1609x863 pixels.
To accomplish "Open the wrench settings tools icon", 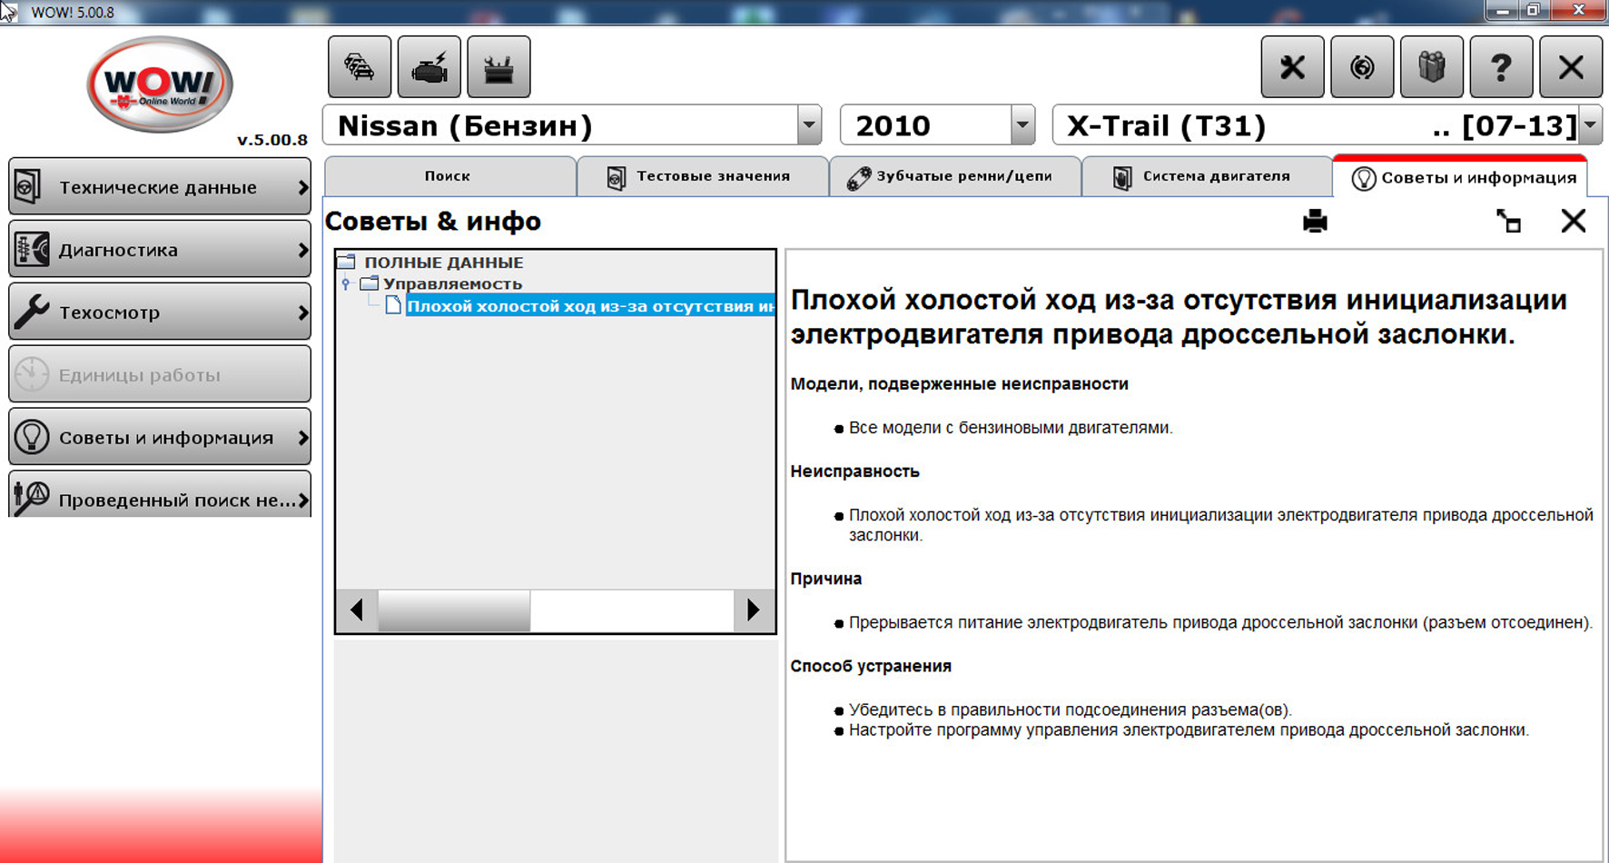I will click(1292, 67).
